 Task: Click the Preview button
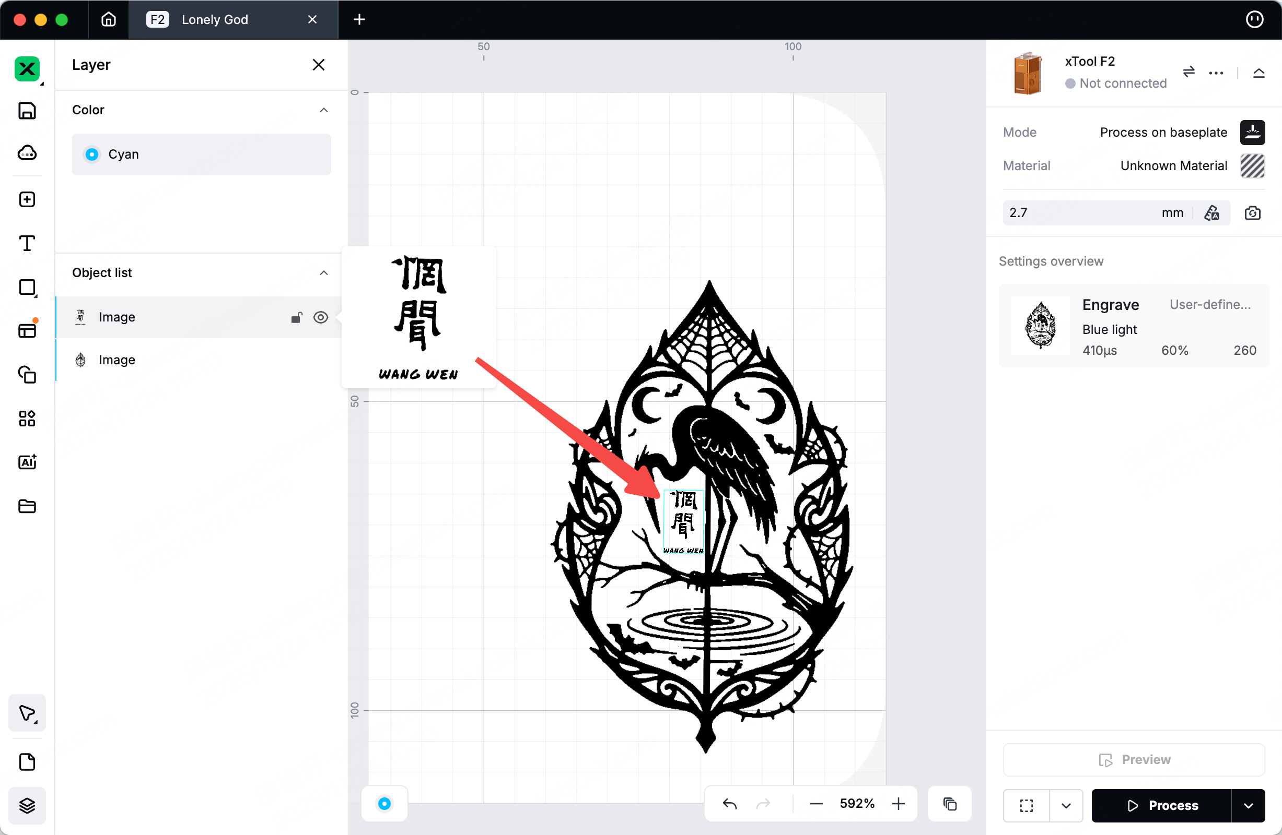[x=1134, y=760]
